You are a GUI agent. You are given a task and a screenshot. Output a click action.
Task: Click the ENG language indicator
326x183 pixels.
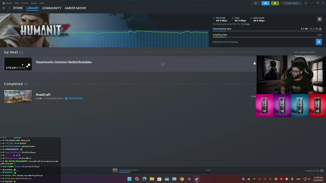click(x=298, y=179)
